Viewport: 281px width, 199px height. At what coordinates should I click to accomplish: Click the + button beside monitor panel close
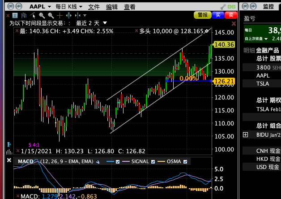click(253, 6)
